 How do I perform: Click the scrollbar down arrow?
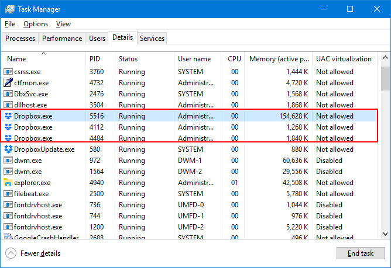click(x=385, y=234)
